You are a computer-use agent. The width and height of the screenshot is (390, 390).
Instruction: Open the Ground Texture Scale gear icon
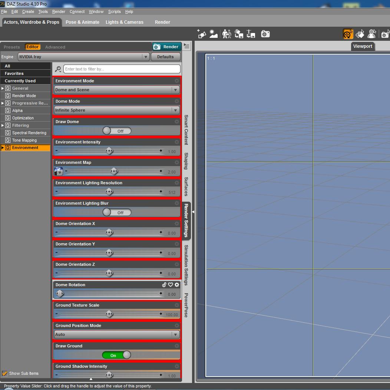click(177, 305)
